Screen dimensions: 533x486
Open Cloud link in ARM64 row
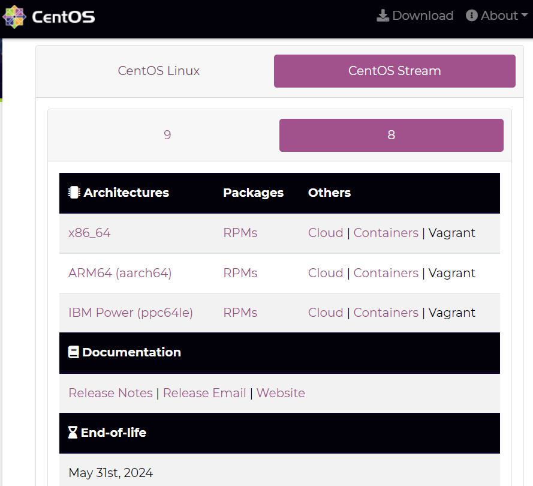tap(326, 273)
